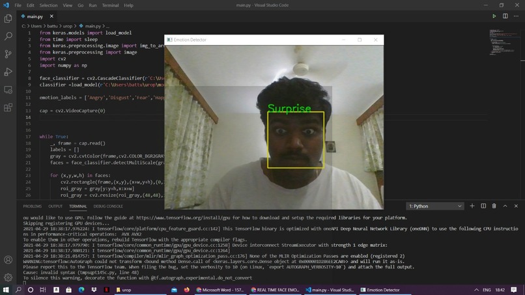Viewport: 525px width, 295px height.
Task: Open Task View on the taskbar
Action: coord(43,290)
